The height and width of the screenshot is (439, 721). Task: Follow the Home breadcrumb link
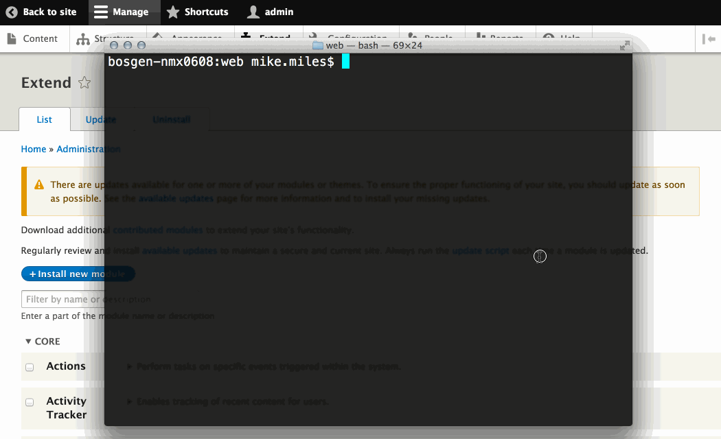point(34,149)
